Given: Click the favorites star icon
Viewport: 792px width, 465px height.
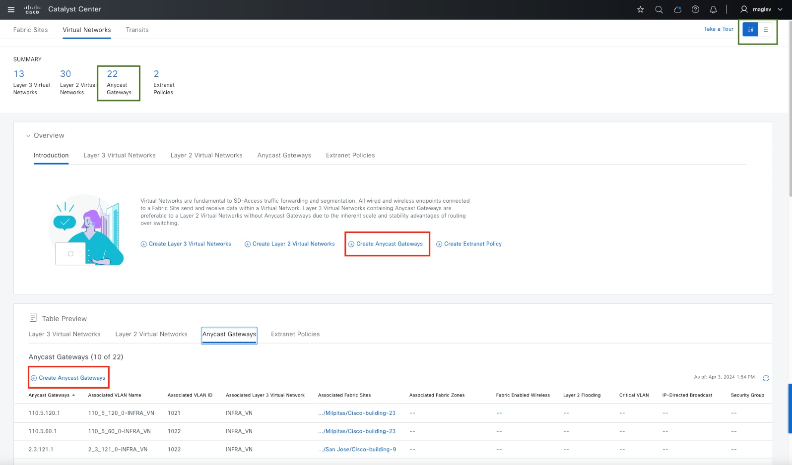Looking at the screenshot, I should tap(641, 9).
